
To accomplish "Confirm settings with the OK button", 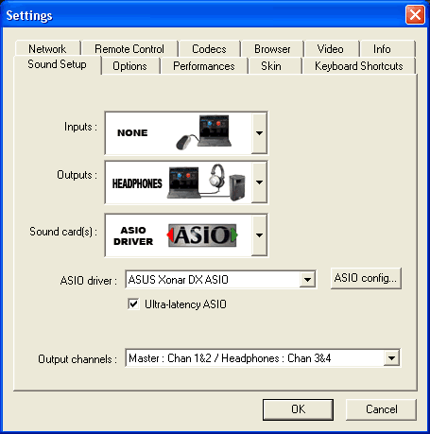I will point(298,409).
